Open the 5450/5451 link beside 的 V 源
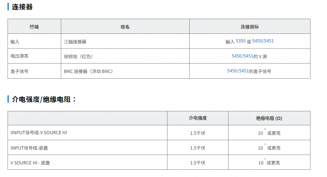 click(x=242, y=56)
